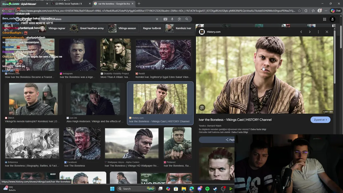Open browser settings and more menu
Viewport: 343px width, 193px height.
click(326, 11)
